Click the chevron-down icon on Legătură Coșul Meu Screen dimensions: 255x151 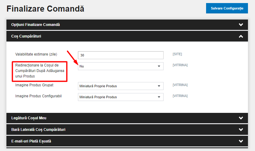(241, 118)
